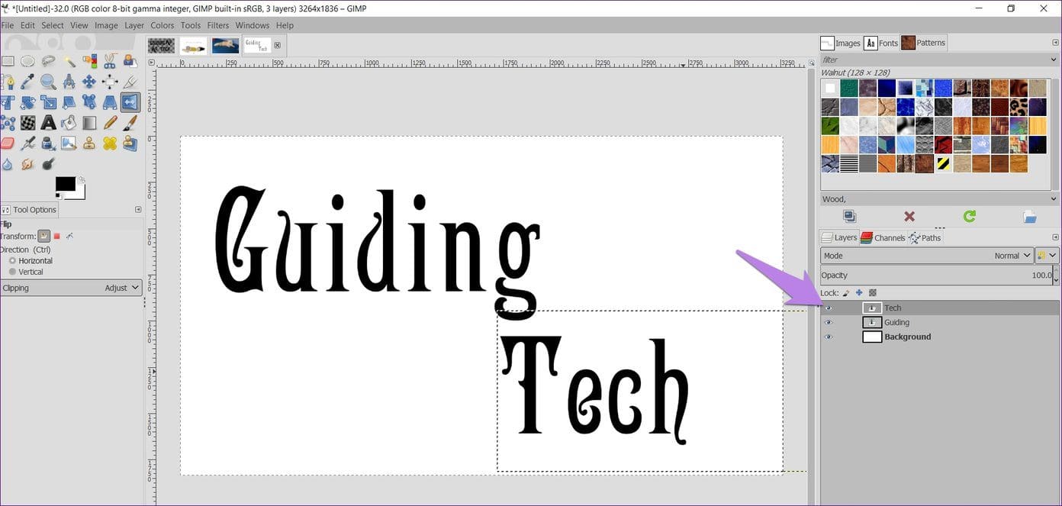1062x506 pixels.
Task: Select the Measure compass tool
Action: click(x=69, y=82)
